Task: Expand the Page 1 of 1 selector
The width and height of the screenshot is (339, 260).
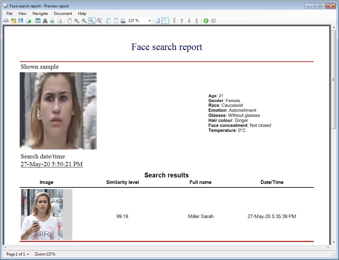Action: pos(18,254)
